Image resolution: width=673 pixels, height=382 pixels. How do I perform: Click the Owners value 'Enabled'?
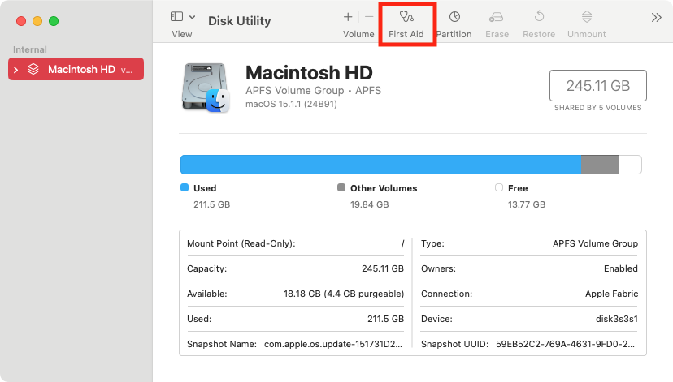tap(621, 268)
